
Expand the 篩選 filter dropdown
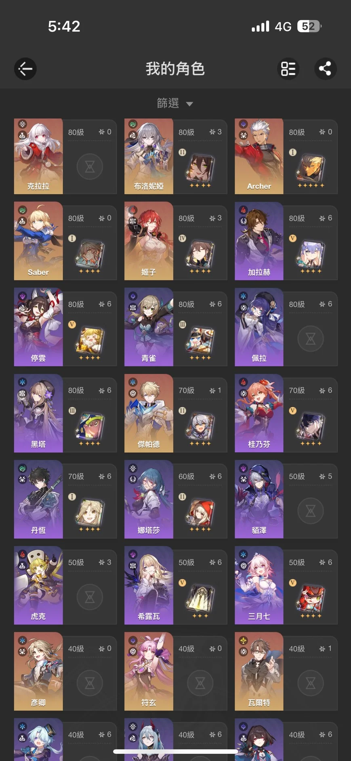[175, 103]
